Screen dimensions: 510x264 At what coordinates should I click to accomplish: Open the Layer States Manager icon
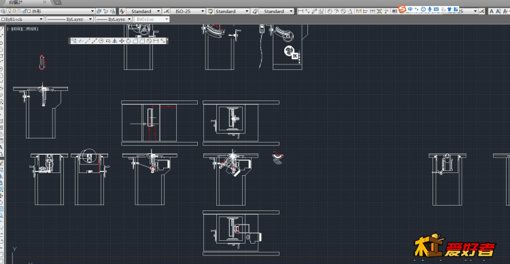112,12
